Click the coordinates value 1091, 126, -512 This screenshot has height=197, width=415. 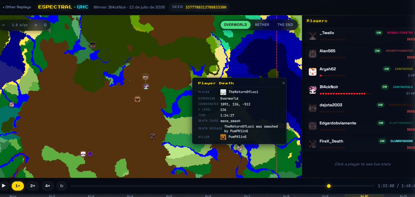coord(235,104)
